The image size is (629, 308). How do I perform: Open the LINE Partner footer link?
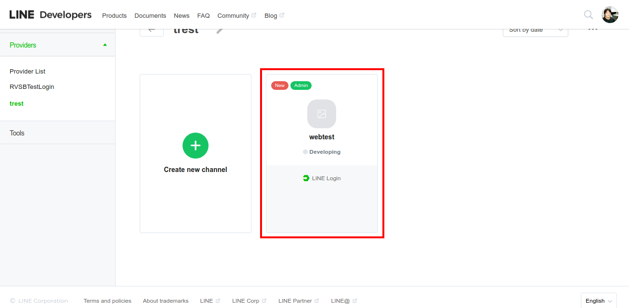click(299, 301)
